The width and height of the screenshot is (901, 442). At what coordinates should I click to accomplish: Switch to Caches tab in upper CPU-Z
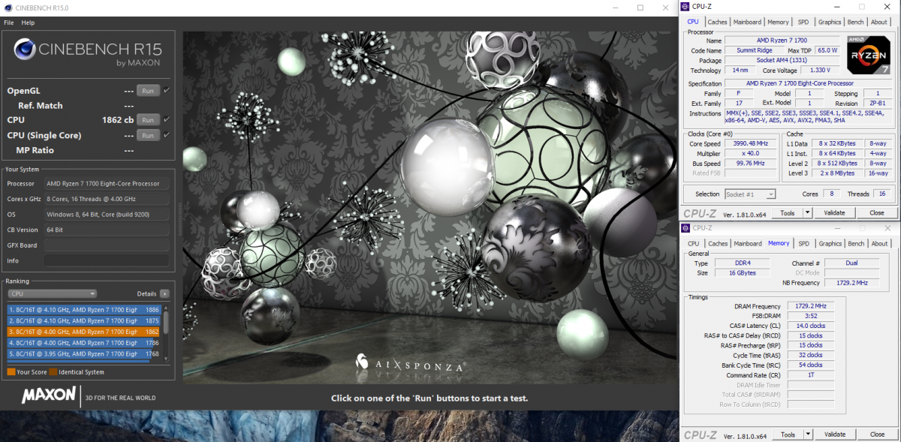[717, 22]
